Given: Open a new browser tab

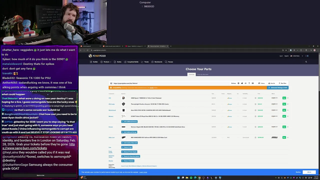Looking at the screenshot, I should tap(171, 46).
